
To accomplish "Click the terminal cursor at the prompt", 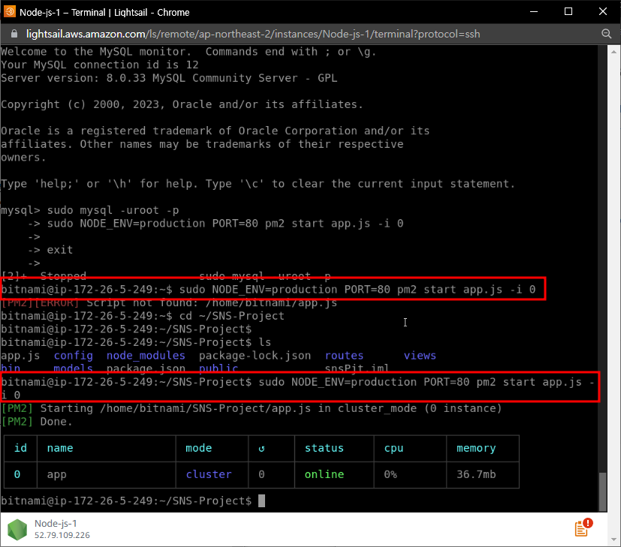I will (x=261, y=500).
